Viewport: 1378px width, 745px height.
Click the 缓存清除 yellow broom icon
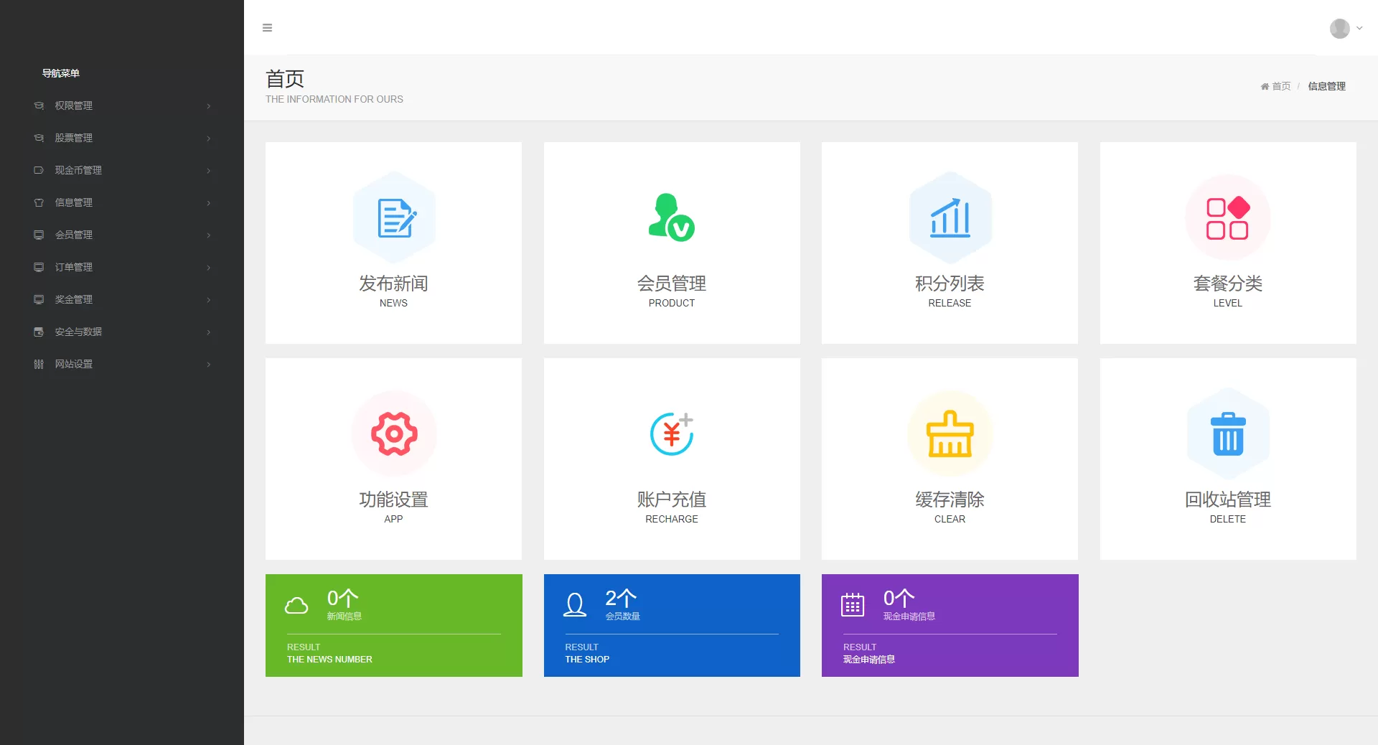[950, 434]
